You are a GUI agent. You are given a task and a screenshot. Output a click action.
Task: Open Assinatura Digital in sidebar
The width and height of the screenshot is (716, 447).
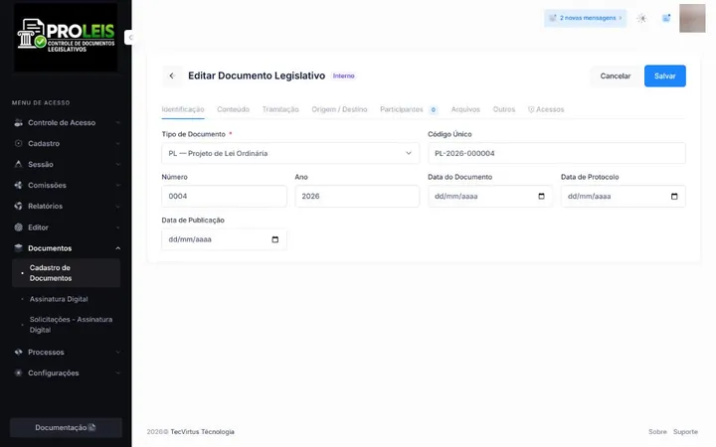59,299
